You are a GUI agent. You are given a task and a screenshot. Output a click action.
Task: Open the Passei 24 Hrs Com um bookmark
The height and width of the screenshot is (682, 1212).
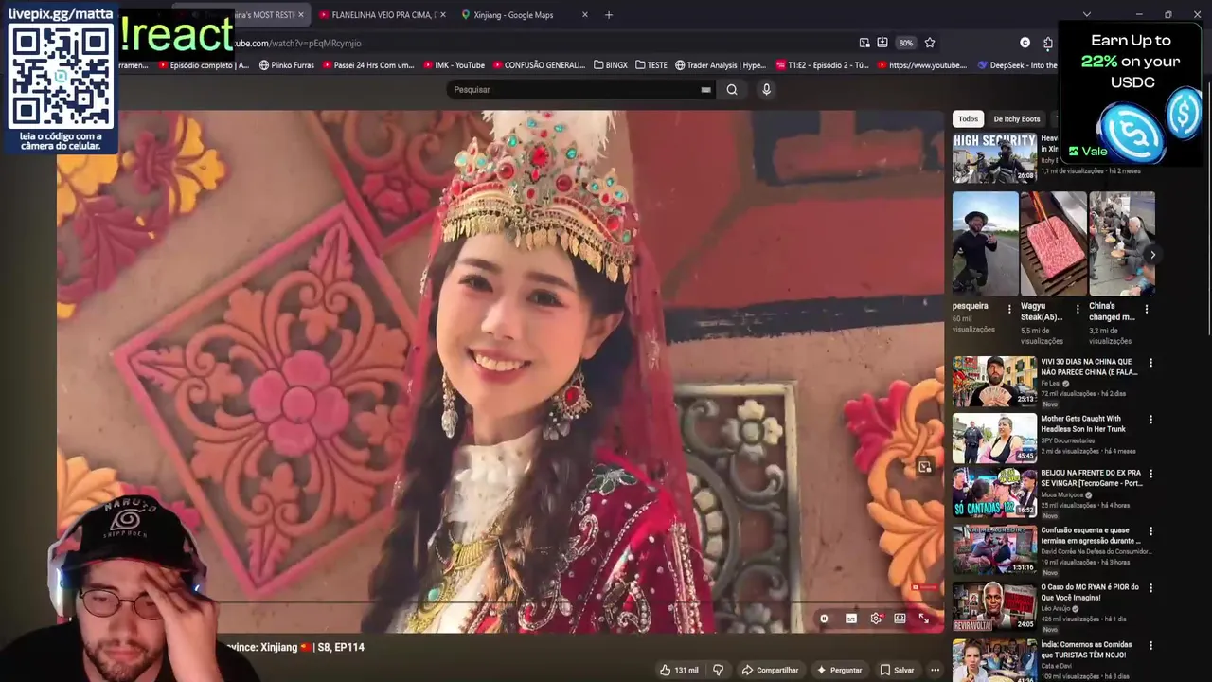point(368,65)
